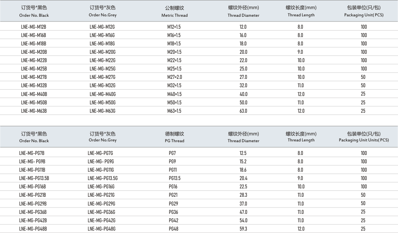Select grey order number LNE-MG-M16G
This screenshot has height=233, width=398.
coord(102,35)
